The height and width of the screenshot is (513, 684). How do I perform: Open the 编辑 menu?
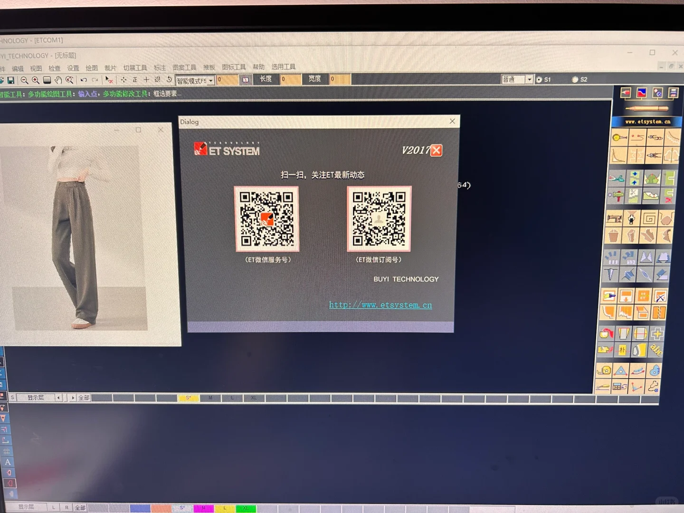[x=18, y=69]
